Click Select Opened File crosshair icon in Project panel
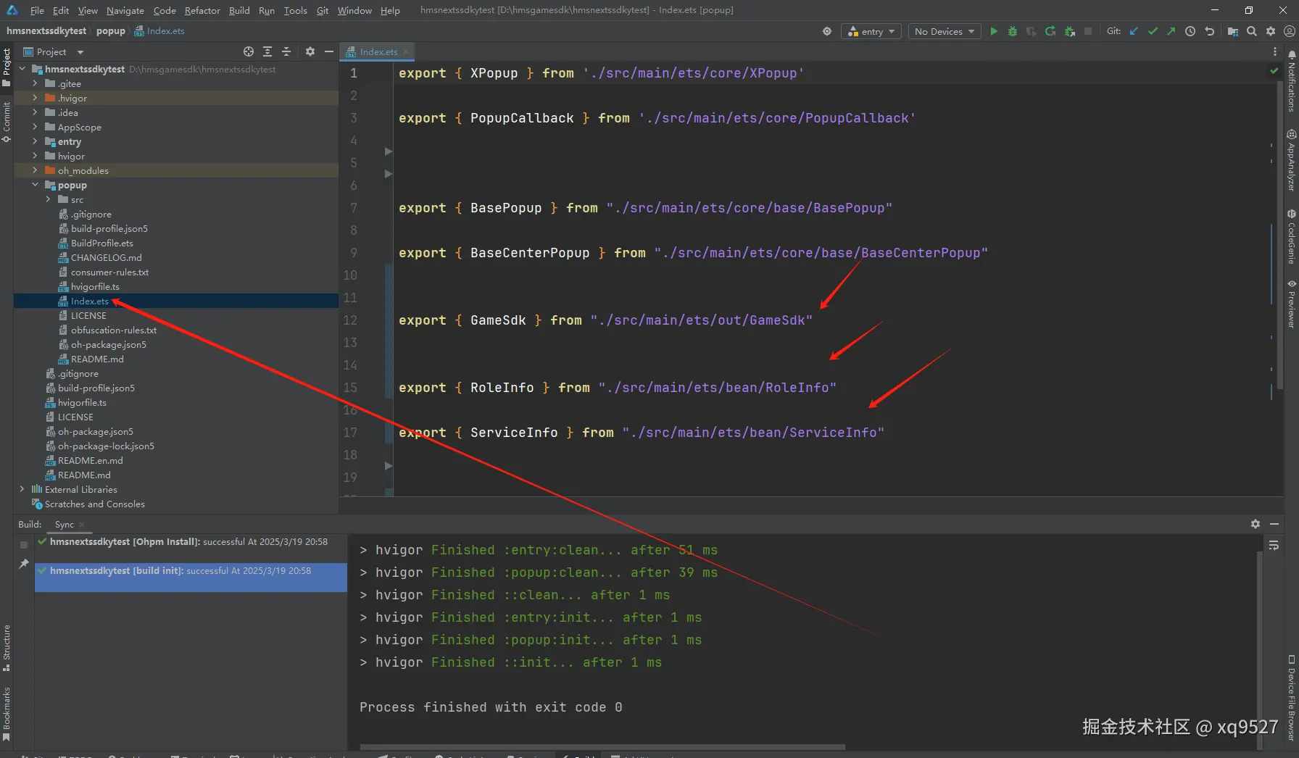The width and height of the screenshot is (1299, 758). [249, 51]
